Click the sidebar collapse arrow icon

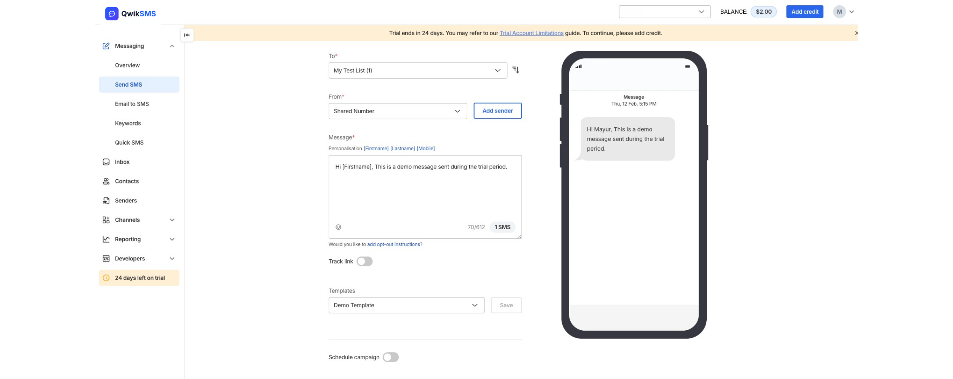tap(187, 35)
